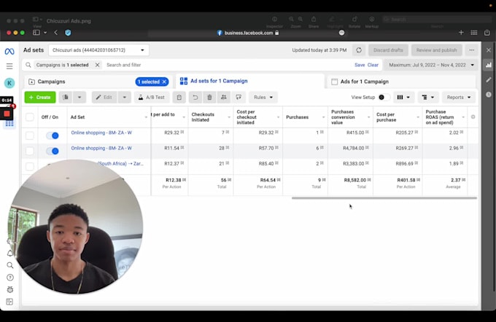This screenshot has height=322, width=496.
Task: Click the green Create button
Action: pos(40,98)
